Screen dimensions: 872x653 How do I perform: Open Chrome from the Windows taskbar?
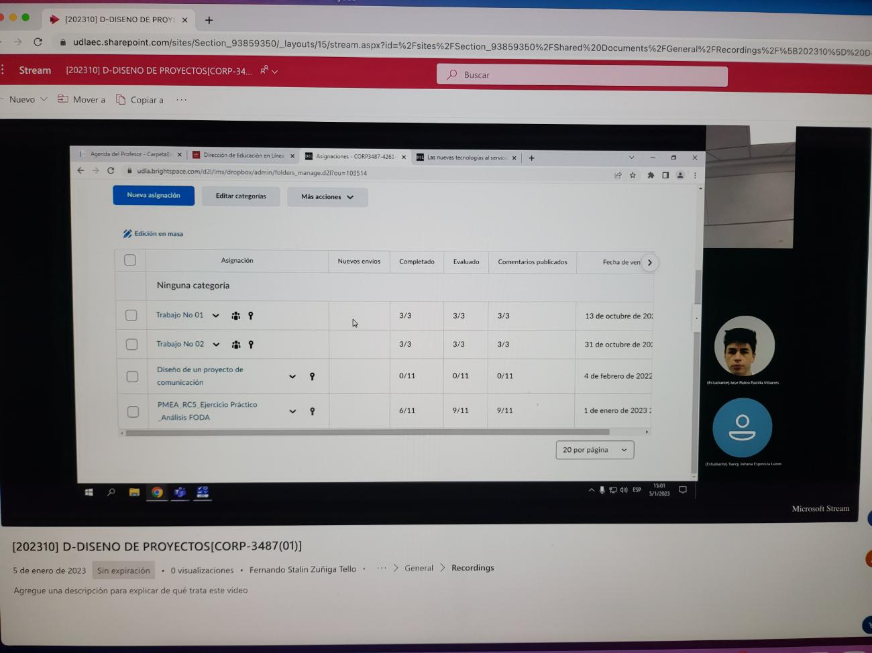point(157,492)
